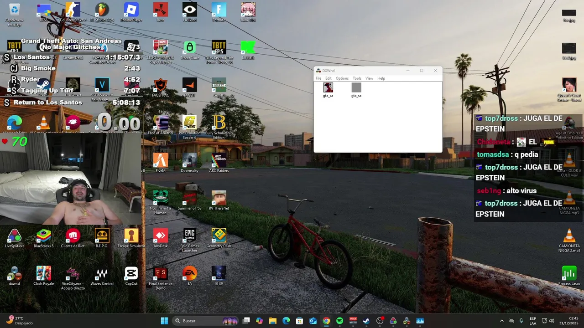Select the AnyDesk desktop shortcut
This screenshot has width=584, height=328.
coord(161,239)
